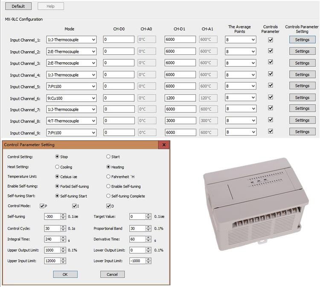The image size is (320, 287).
Task: Expand Mode dropdown for Input Channel_8
Action: pos(93,121)
